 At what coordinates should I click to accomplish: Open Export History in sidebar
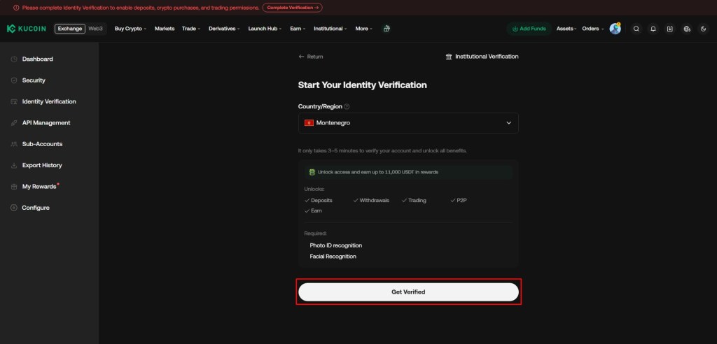coord(42,166)
